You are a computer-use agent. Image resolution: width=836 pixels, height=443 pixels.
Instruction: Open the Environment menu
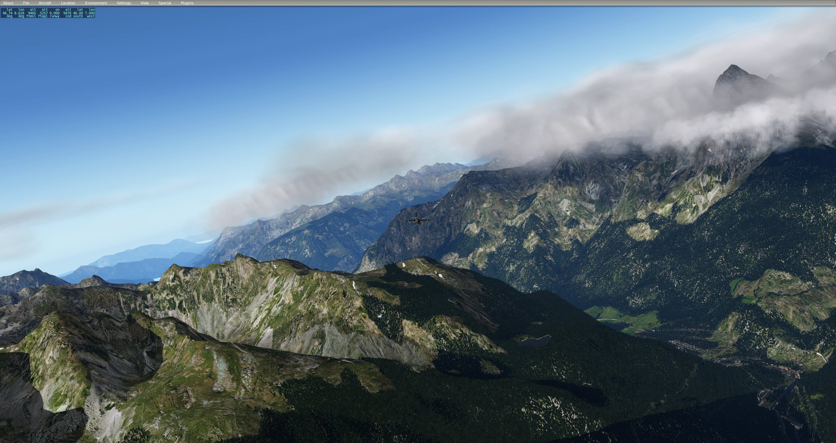click(96, 3)
